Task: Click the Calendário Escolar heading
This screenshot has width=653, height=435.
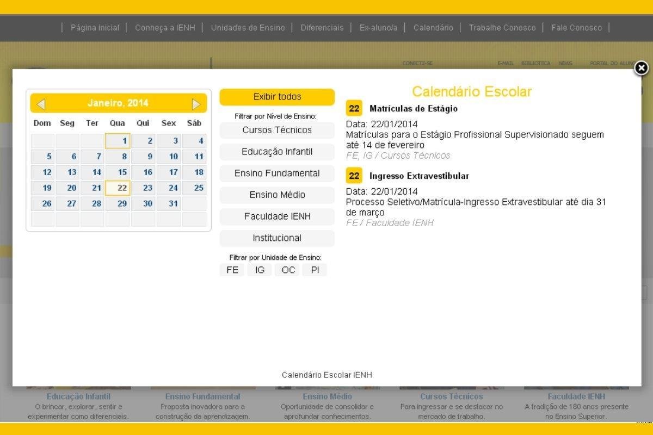Action: (472, 91)
